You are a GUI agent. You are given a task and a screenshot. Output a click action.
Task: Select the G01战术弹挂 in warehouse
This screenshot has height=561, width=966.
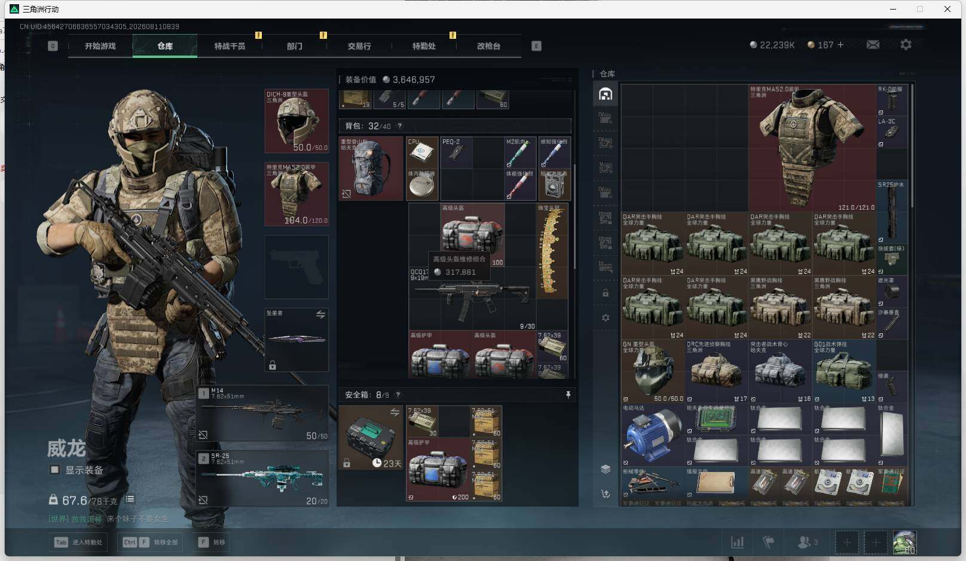pos(844,372)
